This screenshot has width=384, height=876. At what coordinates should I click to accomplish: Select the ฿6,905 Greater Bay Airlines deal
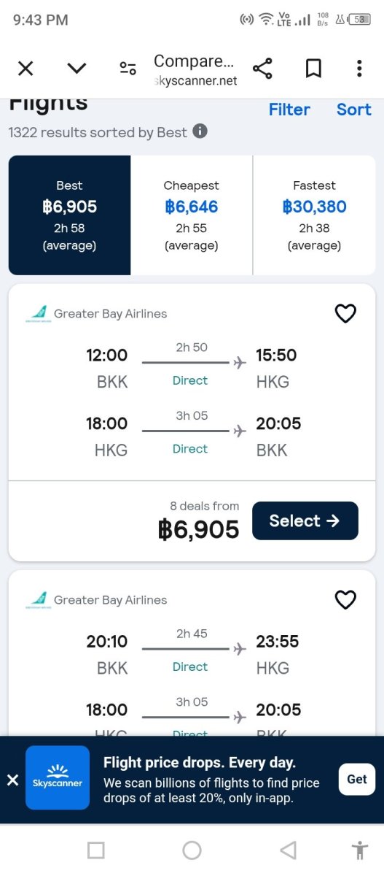tap(305, 520)
